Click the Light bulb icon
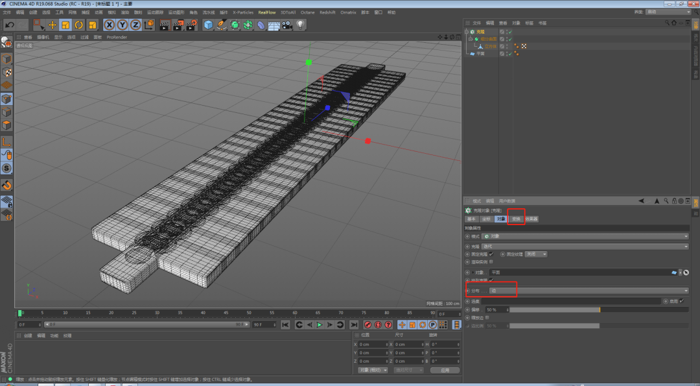The image size is (700, 386). 301,25
